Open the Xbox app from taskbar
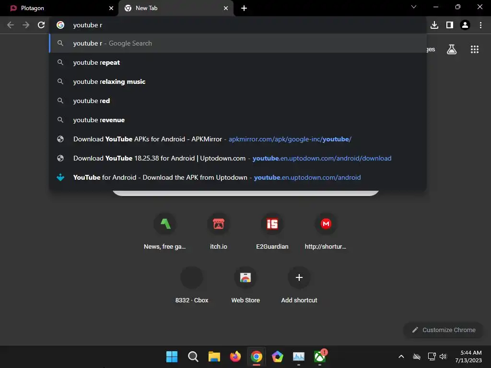 click(x=320, y=356)
